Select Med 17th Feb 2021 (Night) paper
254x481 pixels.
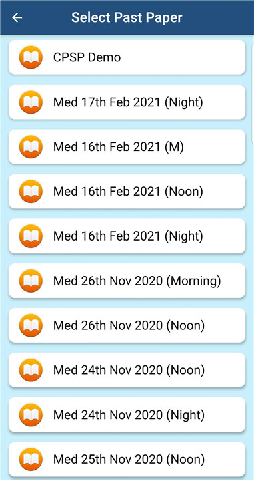click(x=127, y=102)
